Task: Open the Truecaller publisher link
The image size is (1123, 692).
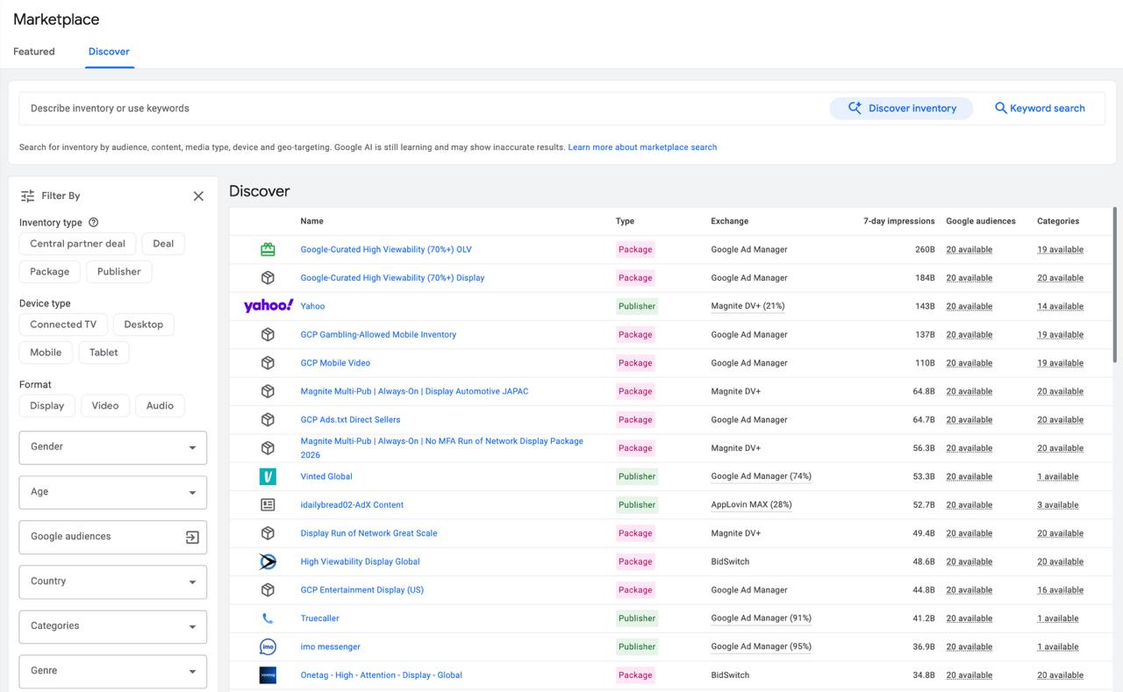Action: tap(319, 618)
